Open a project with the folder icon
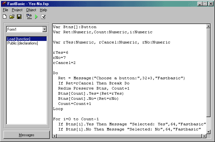 click(x=12, y=17)
